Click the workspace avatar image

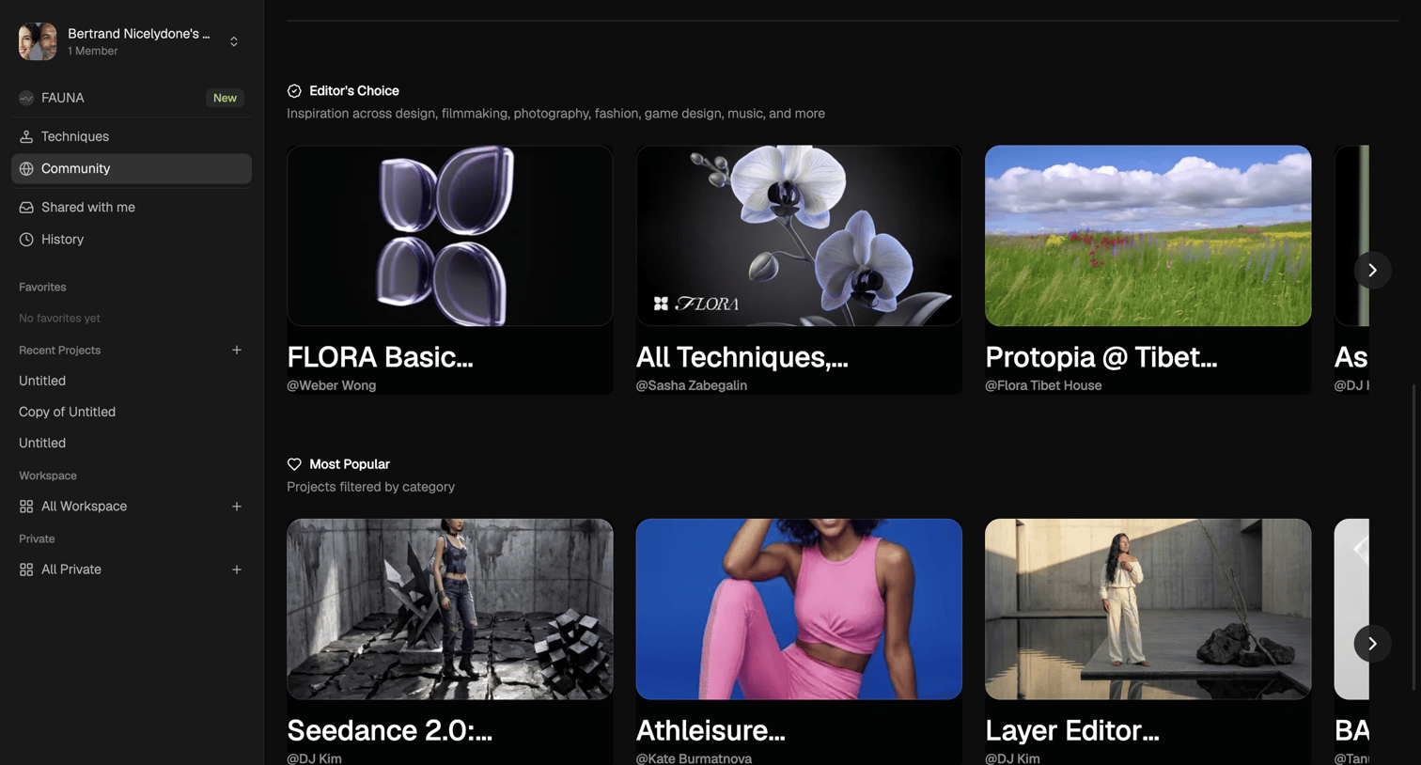(x=38, y=41)
